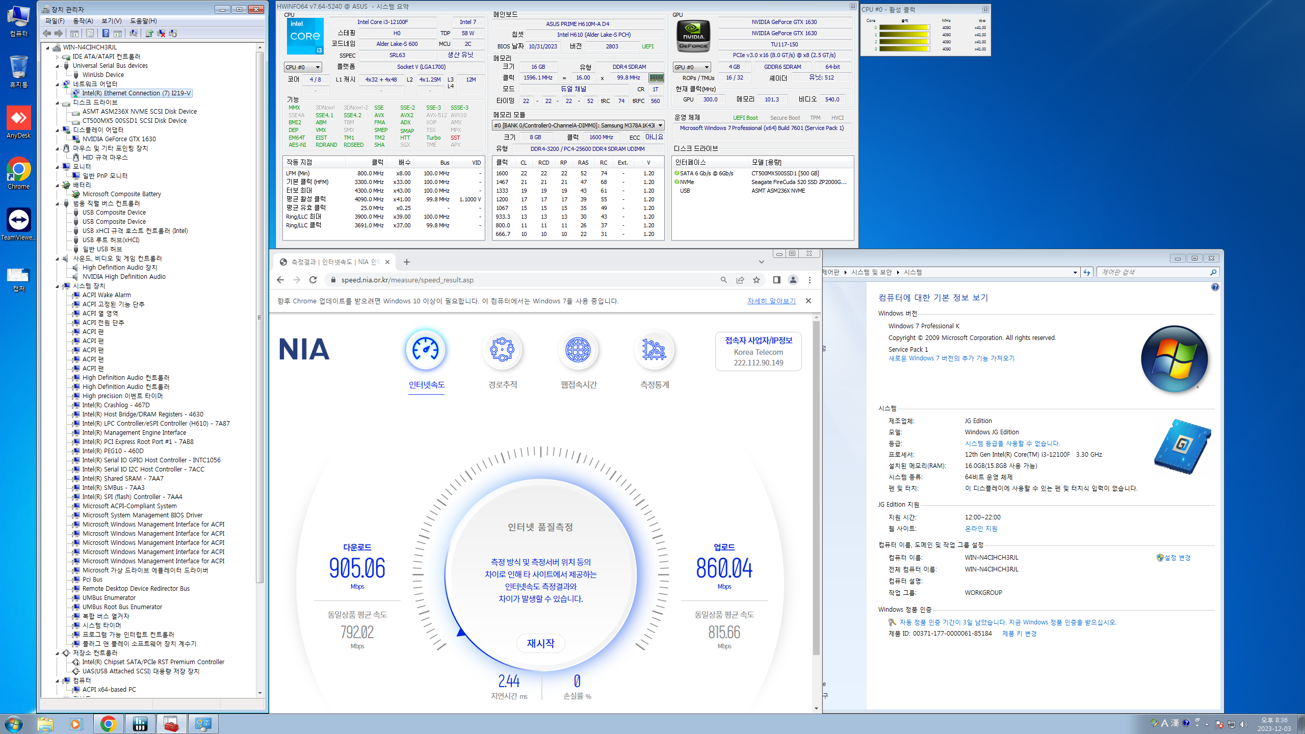
Task: Click 자세히 알아보기 link in Chrome banner
Action: [771, 301]
